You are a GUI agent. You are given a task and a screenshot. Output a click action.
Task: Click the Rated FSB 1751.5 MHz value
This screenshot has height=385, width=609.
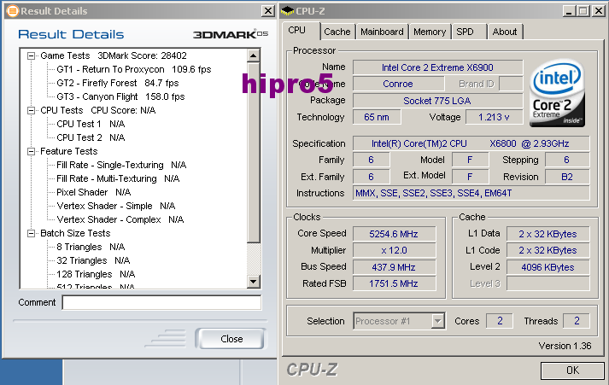(395, 283)
